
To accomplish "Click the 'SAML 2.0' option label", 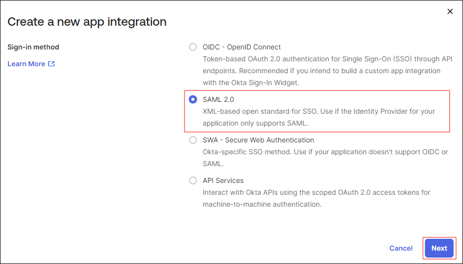I will coord(218,99).
